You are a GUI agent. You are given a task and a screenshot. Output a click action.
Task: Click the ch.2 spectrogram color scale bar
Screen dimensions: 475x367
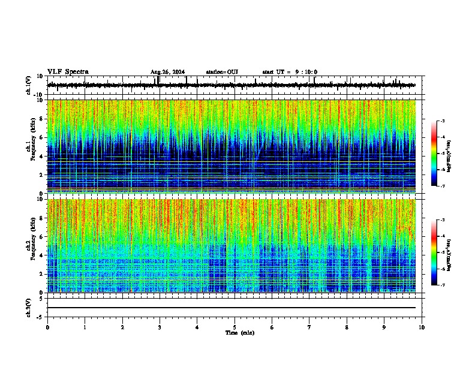(434, 252)
